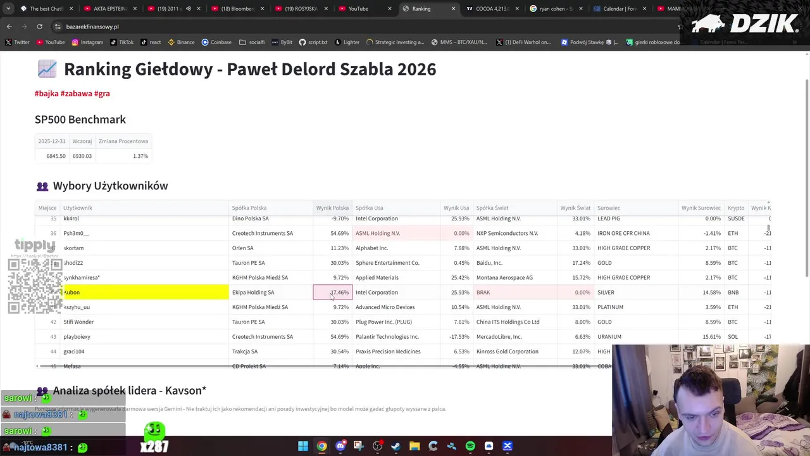Open the YouTube bookmark
The image size is (810, 456).
coord(51,42)
